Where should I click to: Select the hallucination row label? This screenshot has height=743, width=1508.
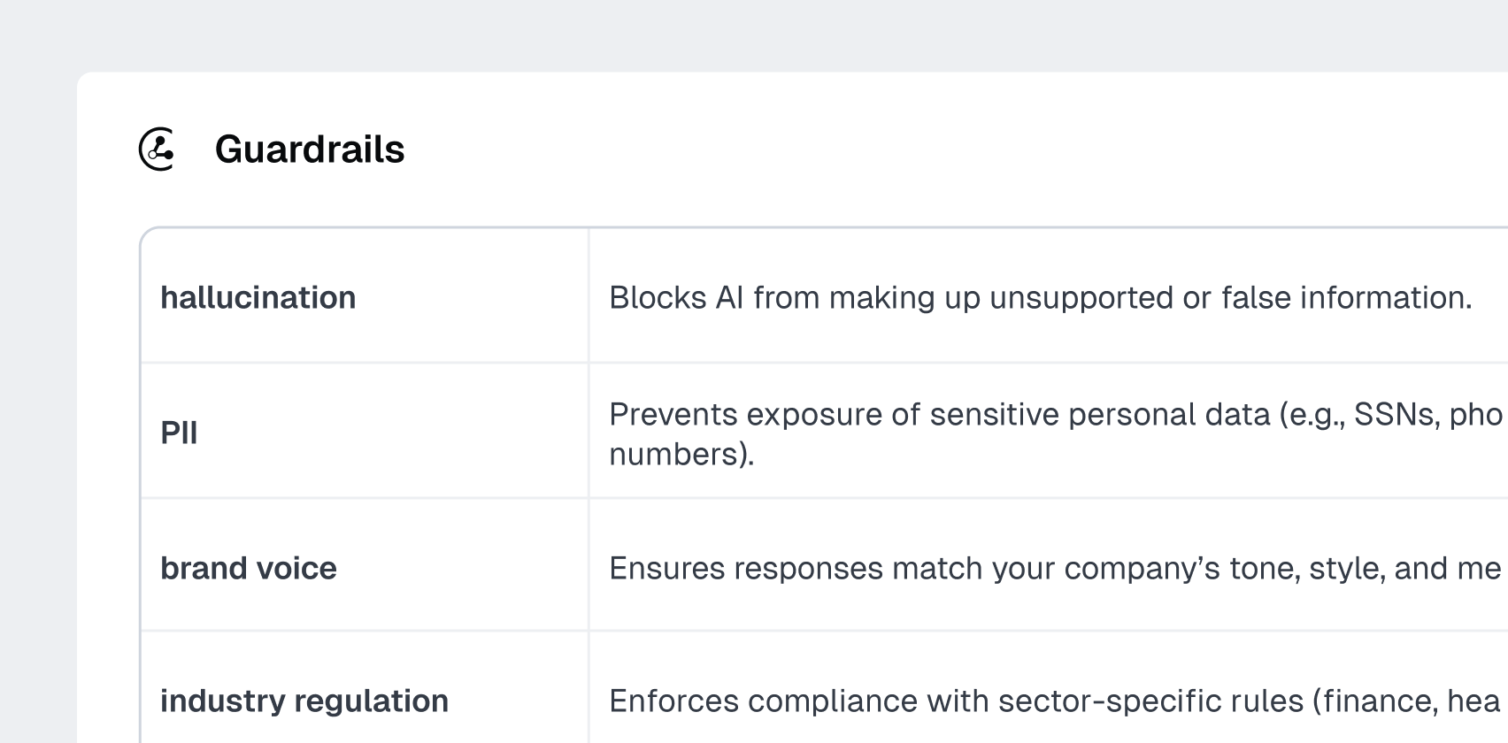click(x=258, y=298)
